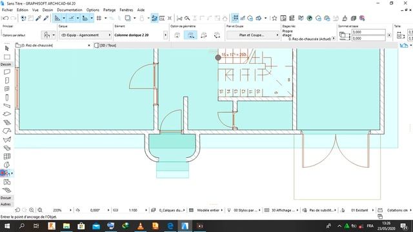Toggle snap guides icon

(71, 18)
